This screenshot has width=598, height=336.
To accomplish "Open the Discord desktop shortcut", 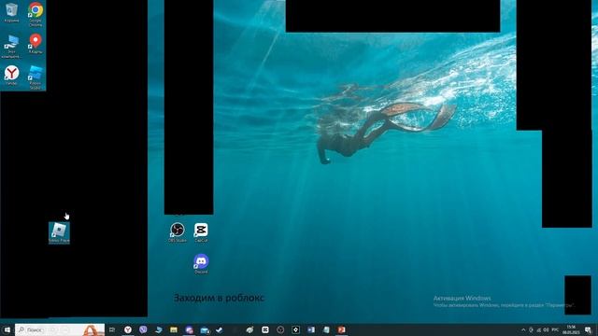I will 201,264.
